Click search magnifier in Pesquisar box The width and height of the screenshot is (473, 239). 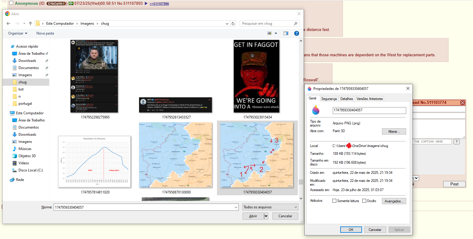pyautogui.click(x=295, y=24)
